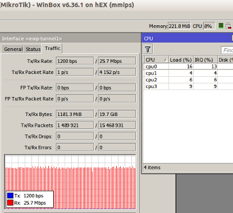Select the cpu1 row

[188, 73]
